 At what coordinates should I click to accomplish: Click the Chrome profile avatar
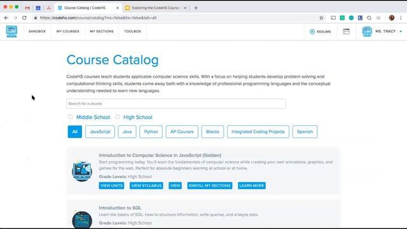click(392, 18)
